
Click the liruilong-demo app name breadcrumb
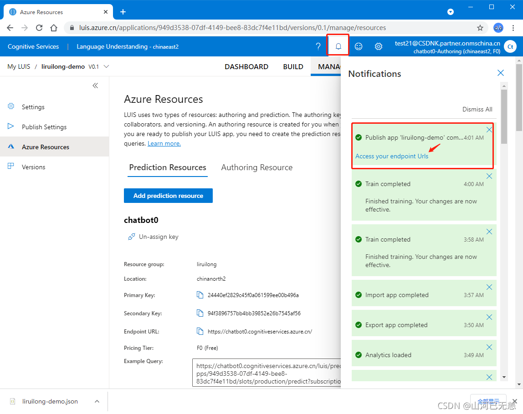63,66
